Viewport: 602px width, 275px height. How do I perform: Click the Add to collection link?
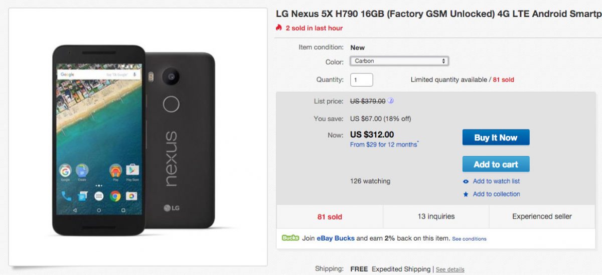496,194
